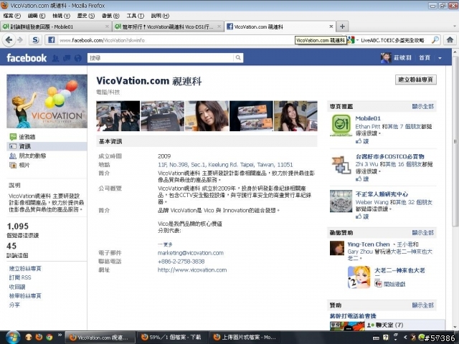Click the COSTCO page icon
Image resolution: width=459 pixels, height=344 pixels.
click(341, 165)
